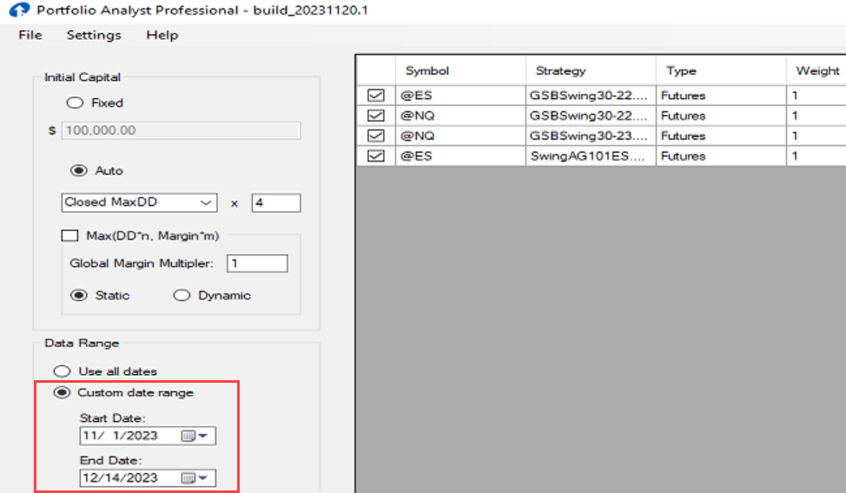Open the Help menu

tap(162, 35)
